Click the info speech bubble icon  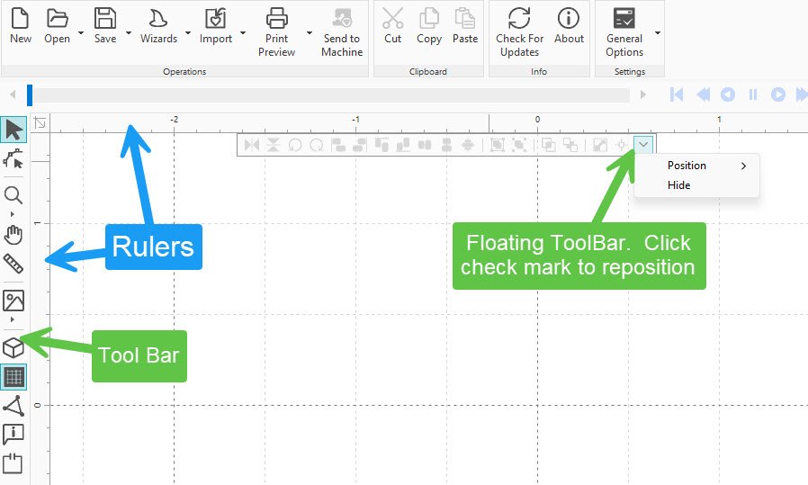pyautogui.click(x=13, y=434)
